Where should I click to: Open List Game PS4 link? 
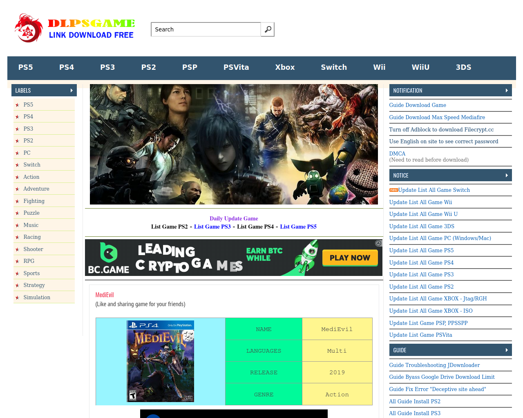[x=255, y=227]
